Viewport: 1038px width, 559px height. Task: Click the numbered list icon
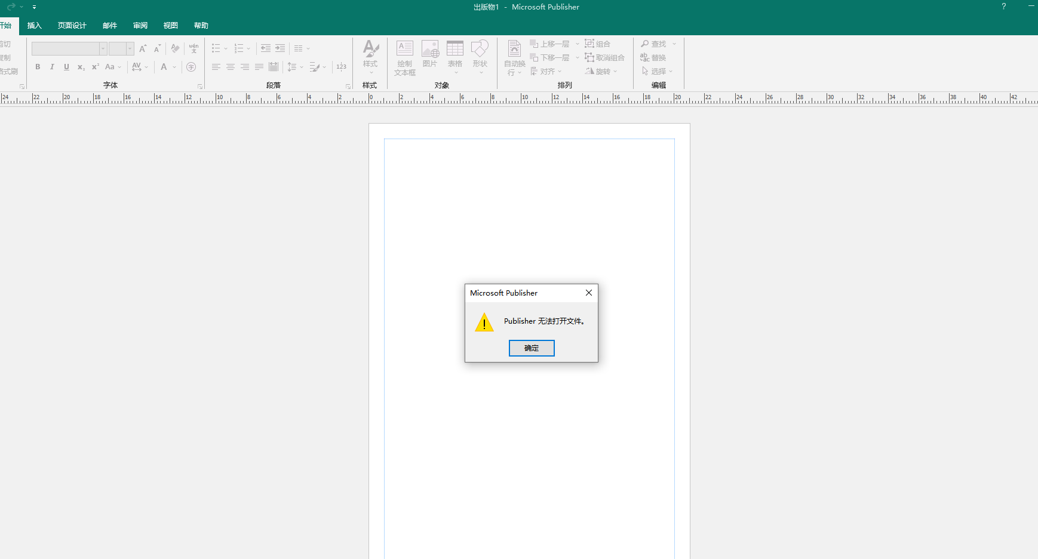[239, 48]
